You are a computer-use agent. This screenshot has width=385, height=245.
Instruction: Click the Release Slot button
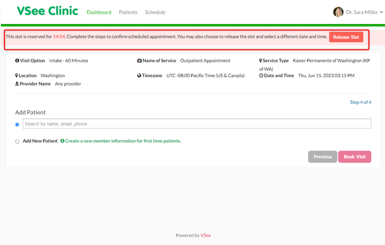click(346, 37)
